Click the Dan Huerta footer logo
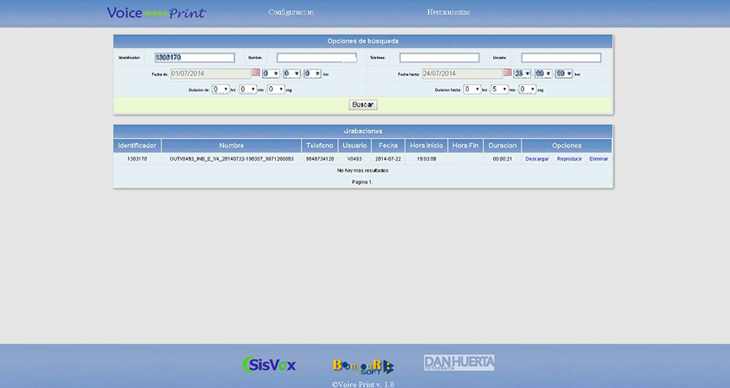This screenshot has height=388, width=730. coord(459,363)
